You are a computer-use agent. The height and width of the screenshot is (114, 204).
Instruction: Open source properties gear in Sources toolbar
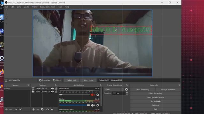coord(42,109)
